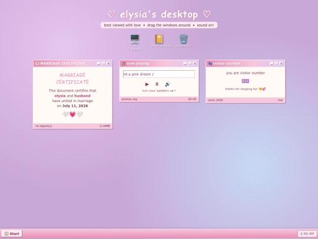
Task: Open the secret_diary.txt desktop icon
Action: point(161,41)
